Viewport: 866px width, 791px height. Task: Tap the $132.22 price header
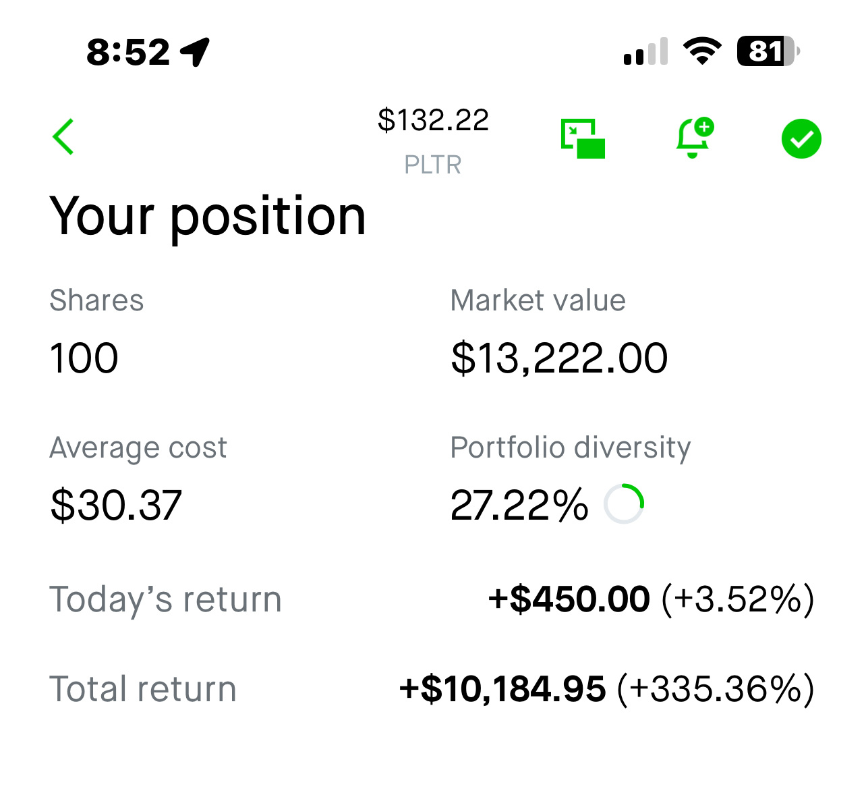433,120
